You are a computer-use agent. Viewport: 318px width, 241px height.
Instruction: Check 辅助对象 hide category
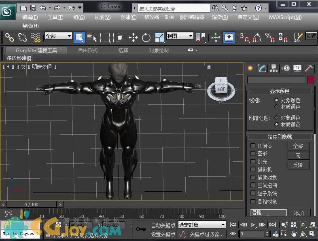point(253,178)
